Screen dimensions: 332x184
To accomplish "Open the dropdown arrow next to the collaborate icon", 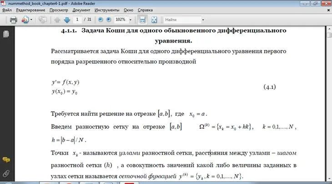I will pyautogui.click(x=31, y=20).
